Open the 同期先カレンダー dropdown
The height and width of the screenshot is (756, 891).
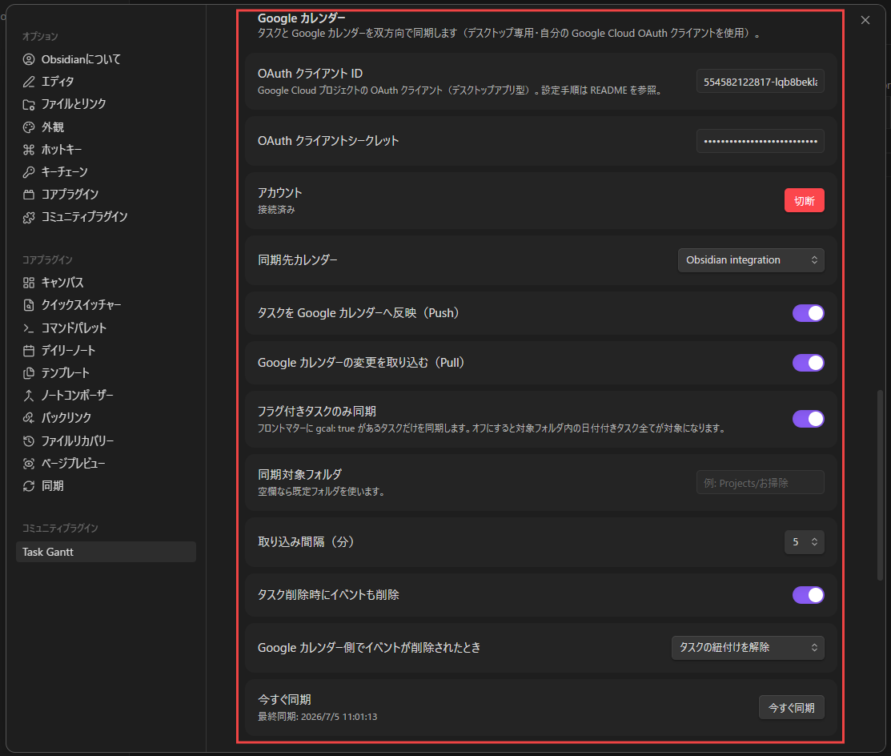click(x=751, y=260)
